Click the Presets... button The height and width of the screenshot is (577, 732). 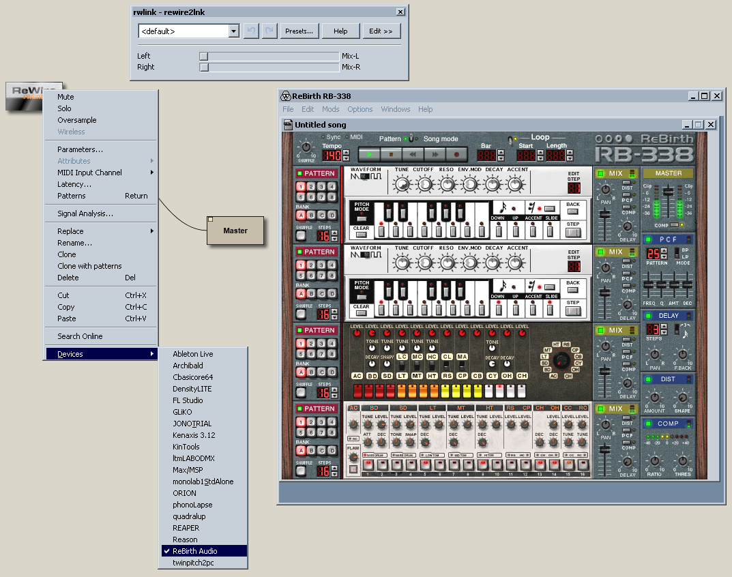[x=299, y=31]
